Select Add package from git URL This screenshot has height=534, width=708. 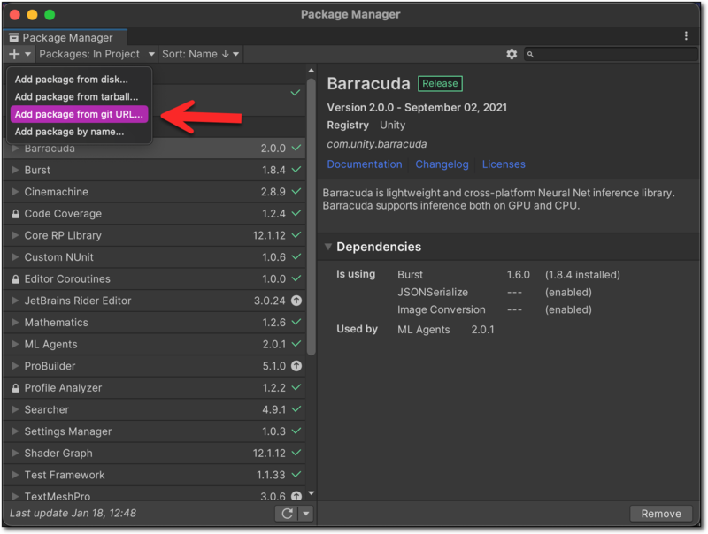pyautogui.click(x=79, y=114)
